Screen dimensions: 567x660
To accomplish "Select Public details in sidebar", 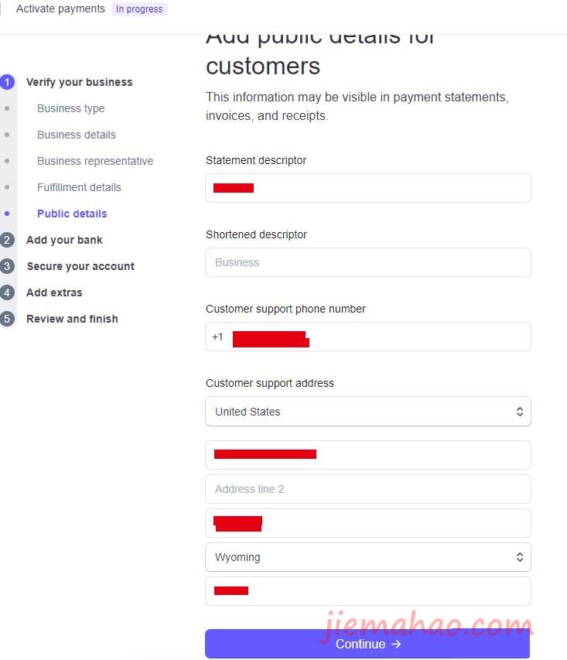I will click(72, 214).
